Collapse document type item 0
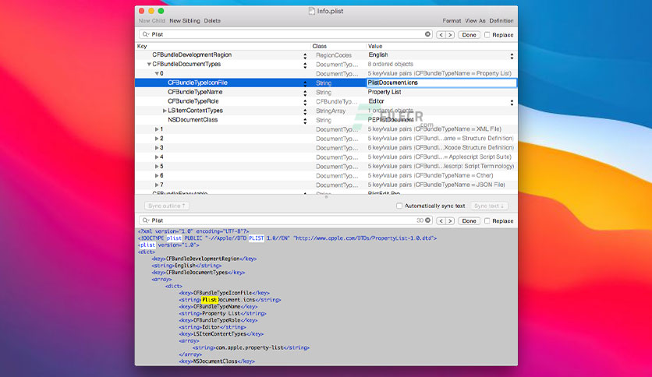 coord(157,73)
